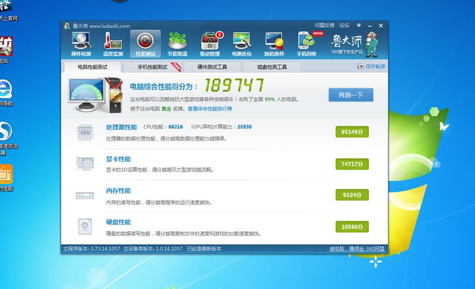Click CPU性能 value 66216
The height and width of the screenshot is (289, 475).
pyautogui.click(x=175, y=127)
